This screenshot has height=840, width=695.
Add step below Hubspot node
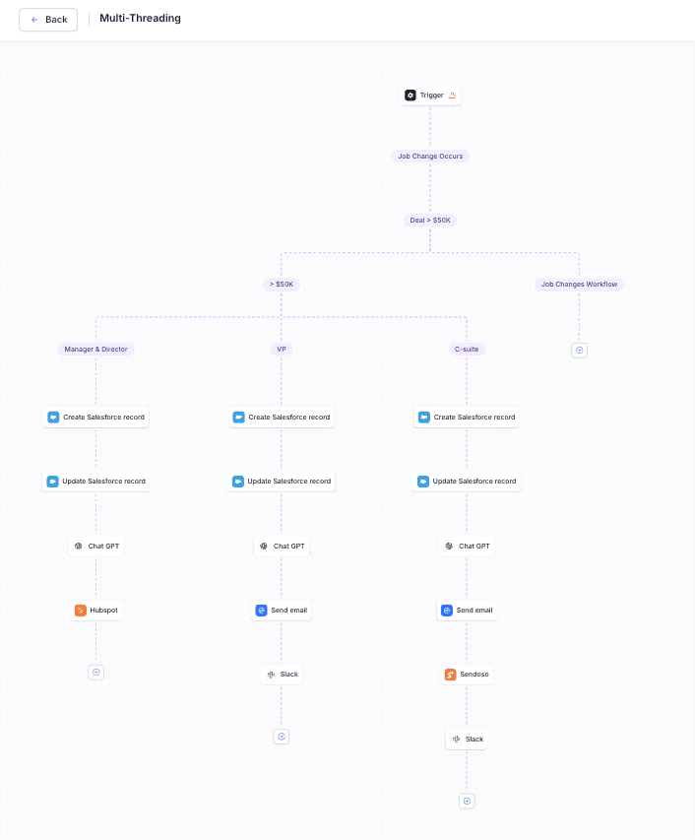pos(96,673)
